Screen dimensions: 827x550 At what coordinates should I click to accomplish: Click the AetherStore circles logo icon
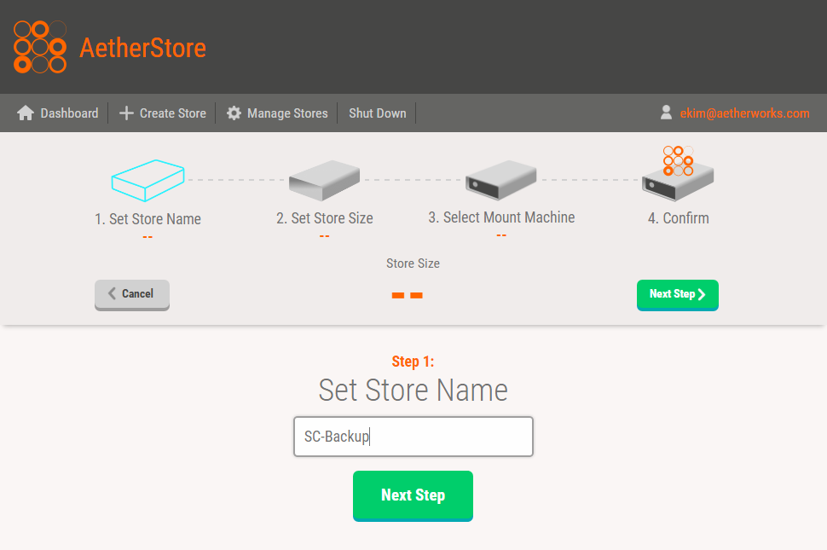40,47
